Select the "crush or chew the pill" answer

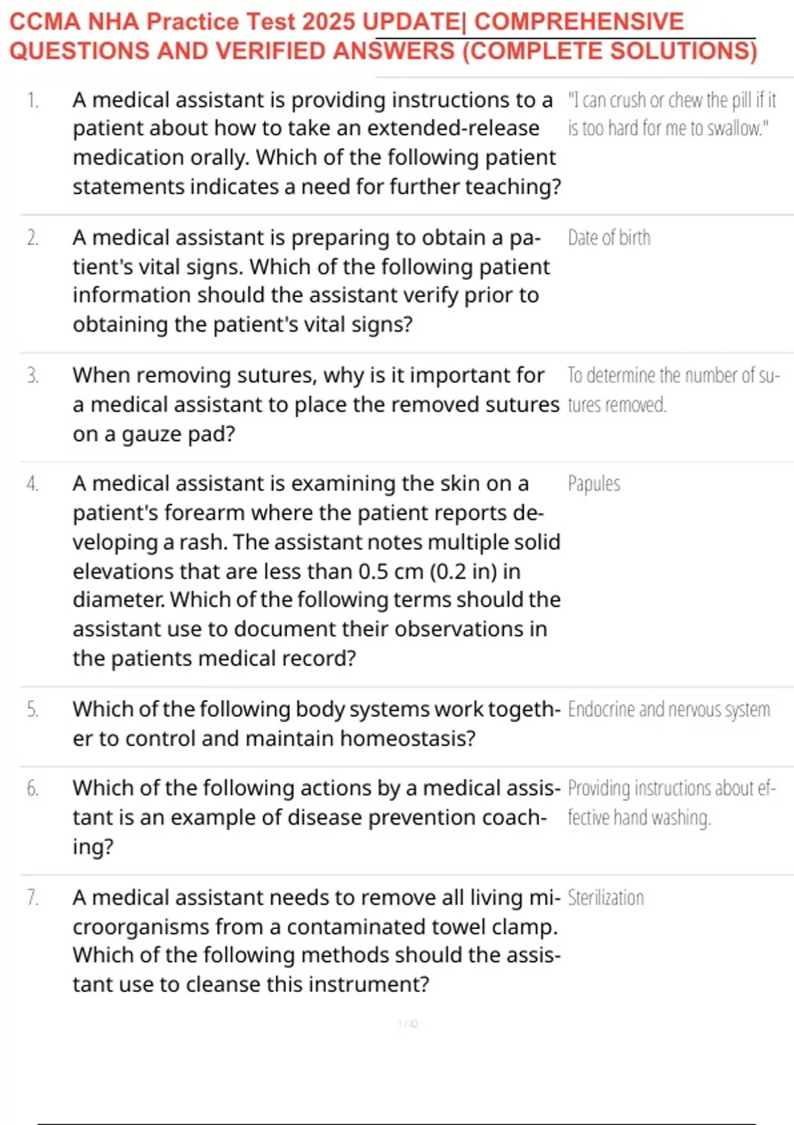[x=671, y=114]
